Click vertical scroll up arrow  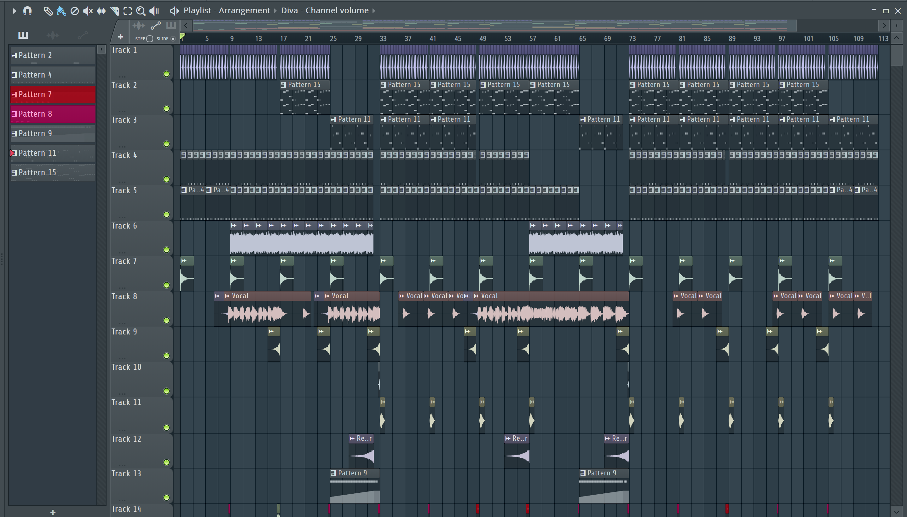pos(897,38)
